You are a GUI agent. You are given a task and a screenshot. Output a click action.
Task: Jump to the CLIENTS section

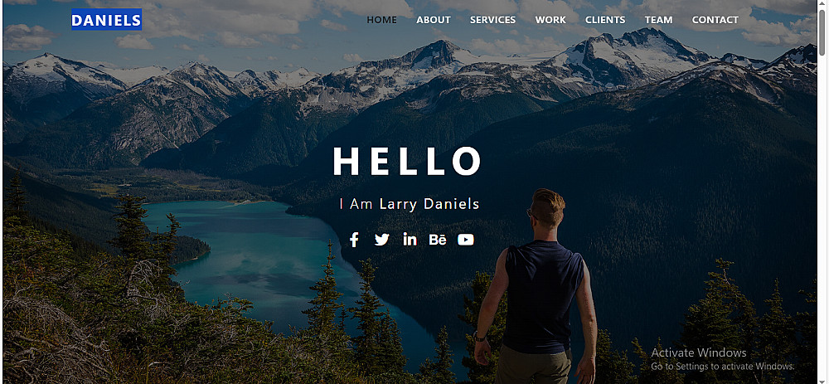[605, 20]
